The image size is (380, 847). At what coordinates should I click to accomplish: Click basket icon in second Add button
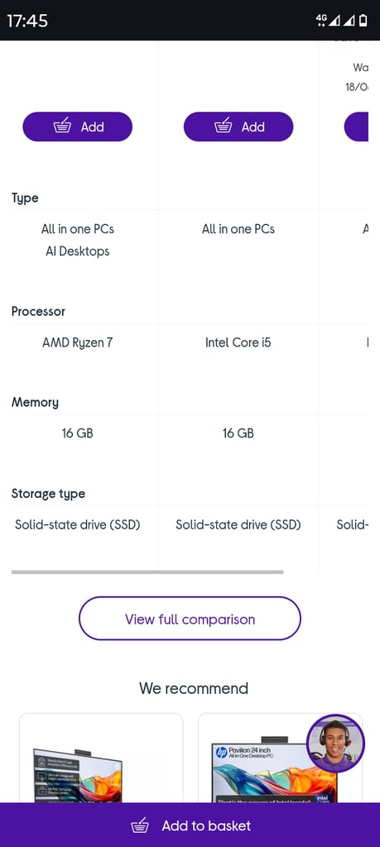[224, 127]
